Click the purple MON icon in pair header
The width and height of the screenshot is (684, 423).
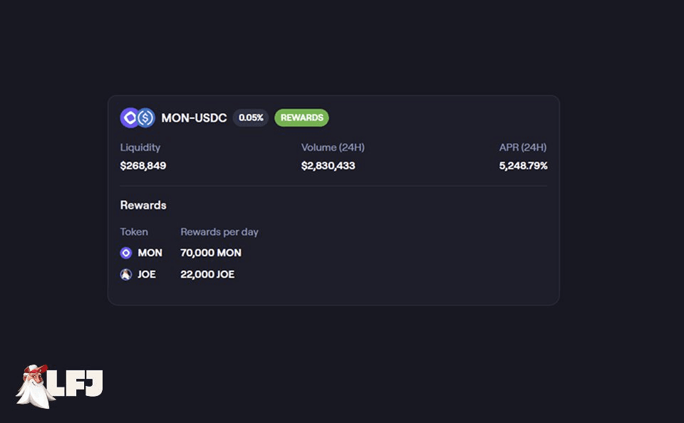pos(129,117)
